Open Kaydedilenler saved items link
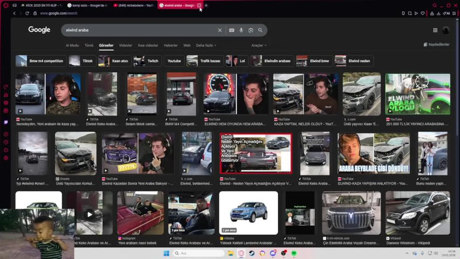460x259 pixels. click(437, 45)
